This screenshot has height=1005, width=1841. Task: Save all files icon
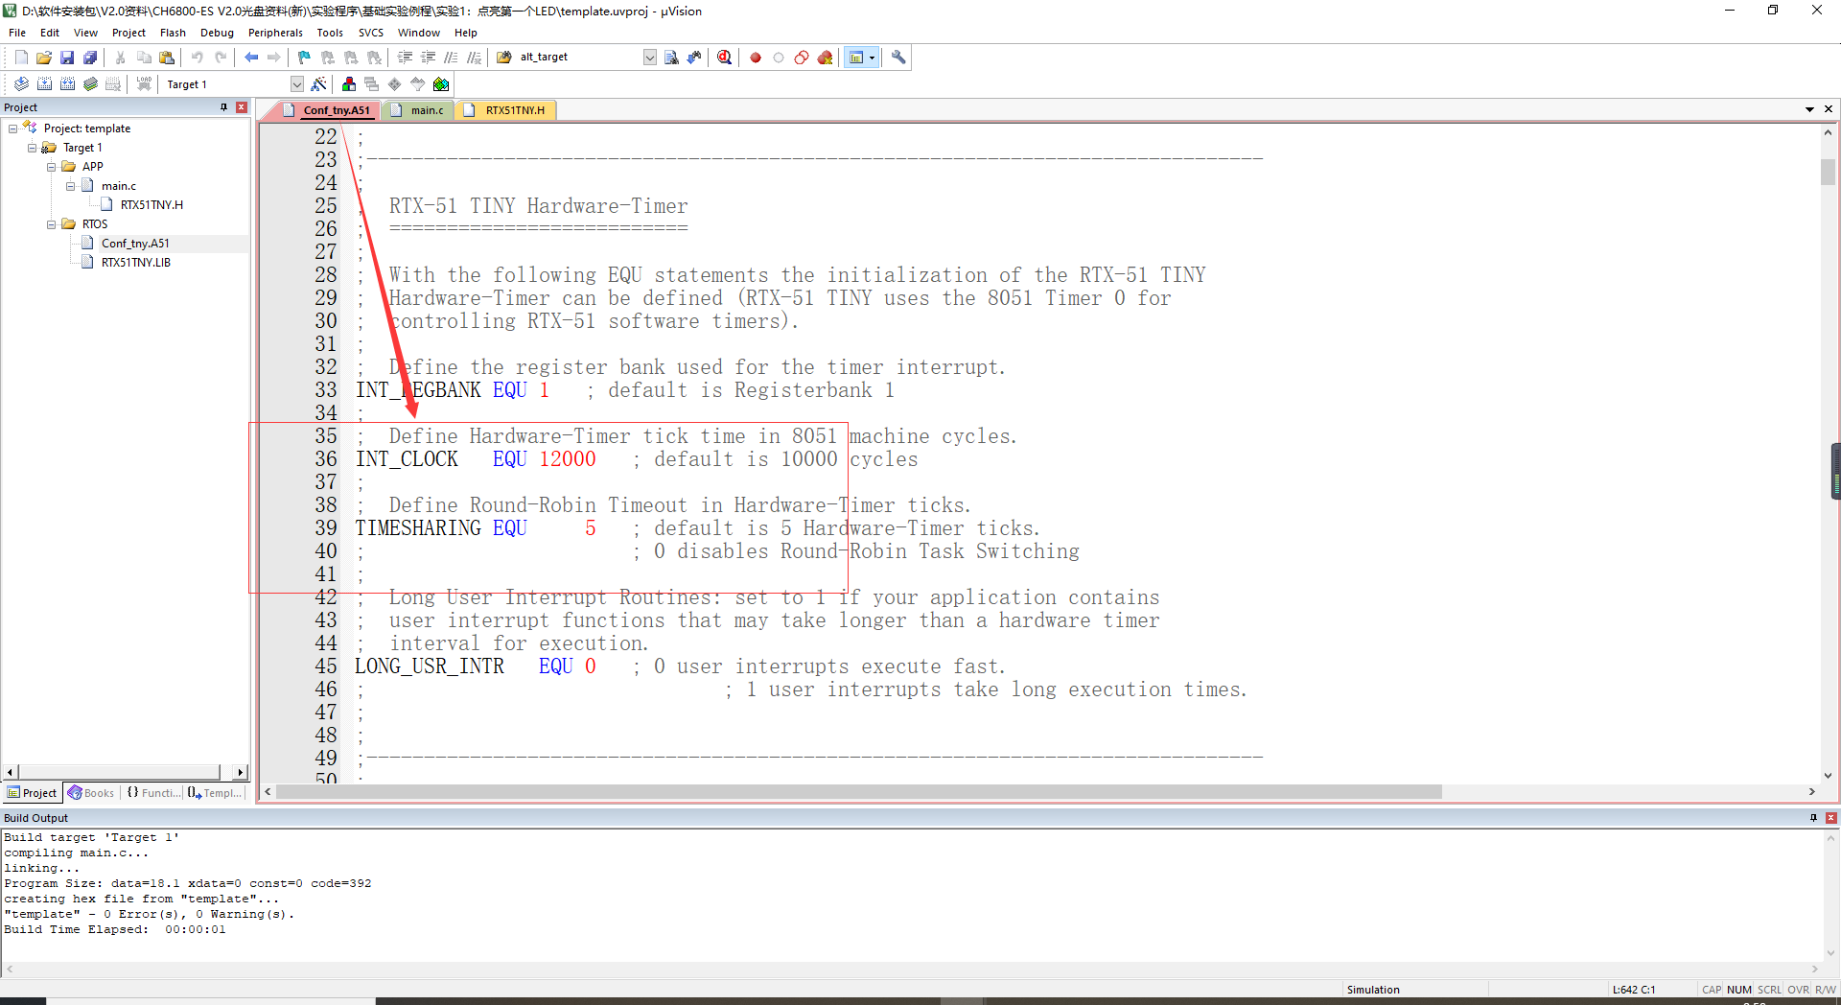pyautogui.click(x=90, y=58)
